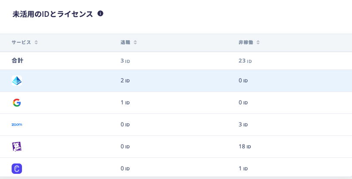Open the 3 ID total under 退職

pos(125,61)
